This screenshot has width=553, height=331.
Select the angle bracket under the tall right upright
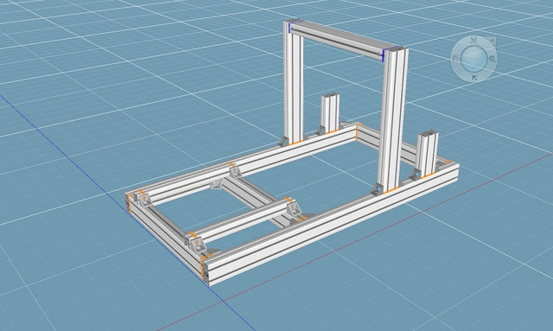(x=377, y=188)
